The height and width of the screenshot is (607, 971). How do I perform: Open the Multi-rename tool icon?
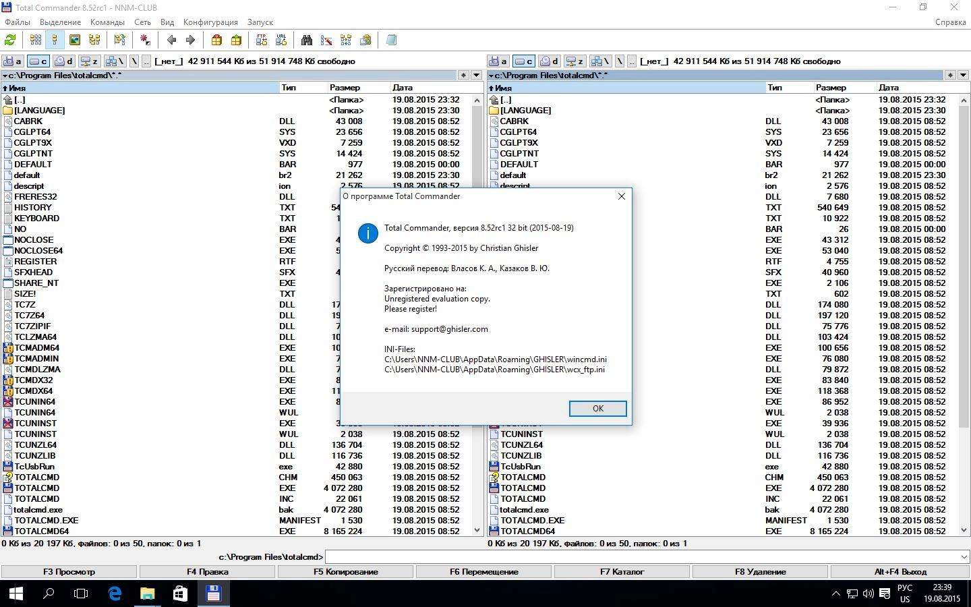[326, 40]
